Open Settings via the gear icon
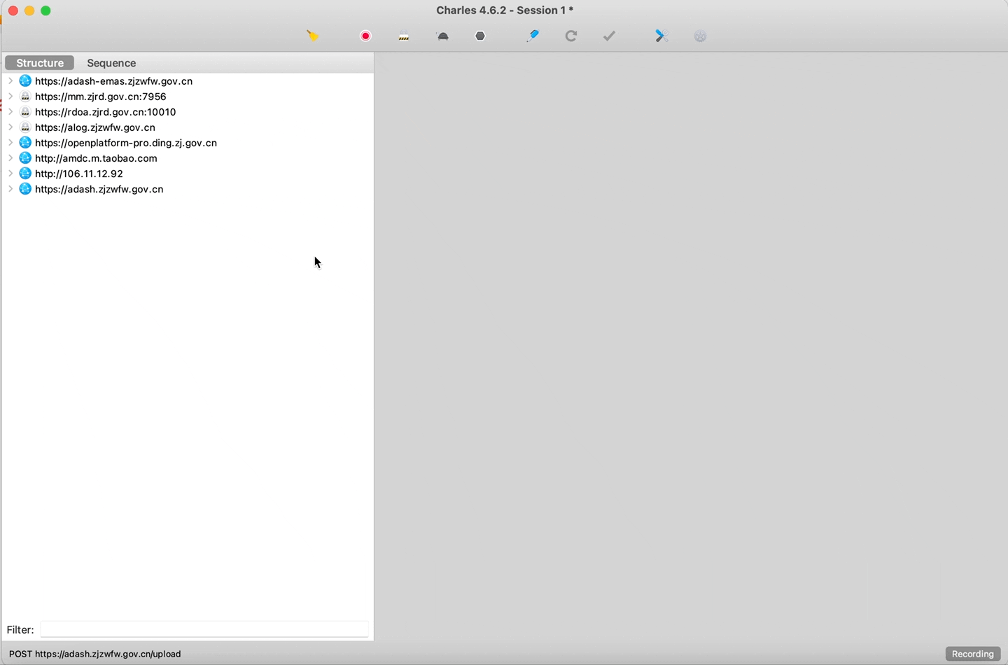The height and width of the screenshot is (665, 1008). 701,36
